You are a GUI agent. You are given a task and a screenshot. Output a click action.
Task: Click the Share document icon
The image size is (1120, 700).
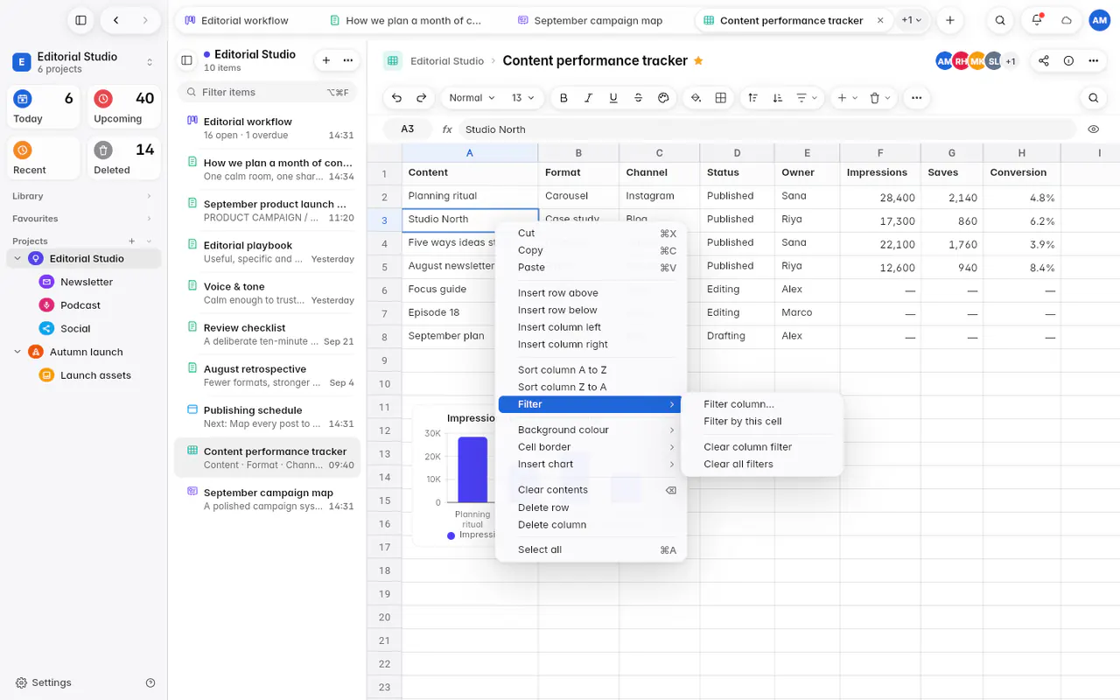1044,60
